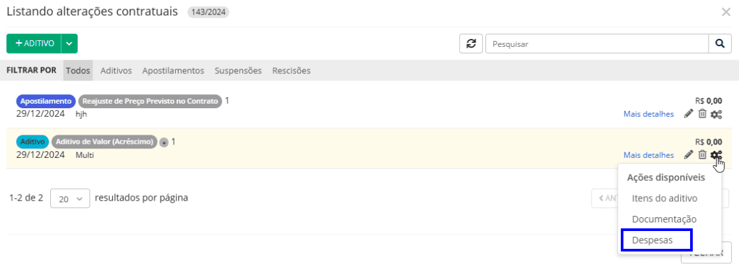Open Mais detalhes for Apostilamento row
Screen dimensions: 739x266
click(x=649, y=114)
